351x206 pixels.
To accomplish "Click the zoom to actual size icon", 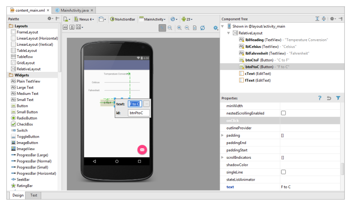I will pos(170,28).
